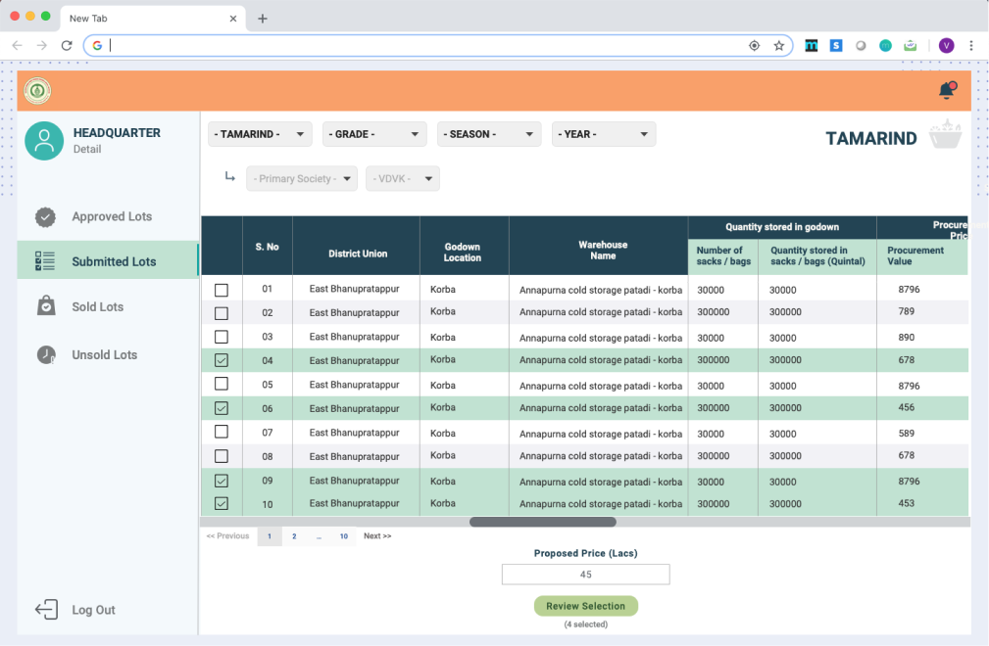Uncheck the box for row 04
This screenshot has width=989, height=646.
pos(222,360)
